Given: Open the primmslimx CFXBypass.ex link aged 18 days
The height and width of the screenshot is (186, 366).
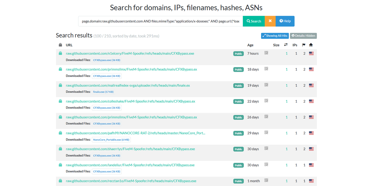Looking at the screenshot, I should 131,69.
